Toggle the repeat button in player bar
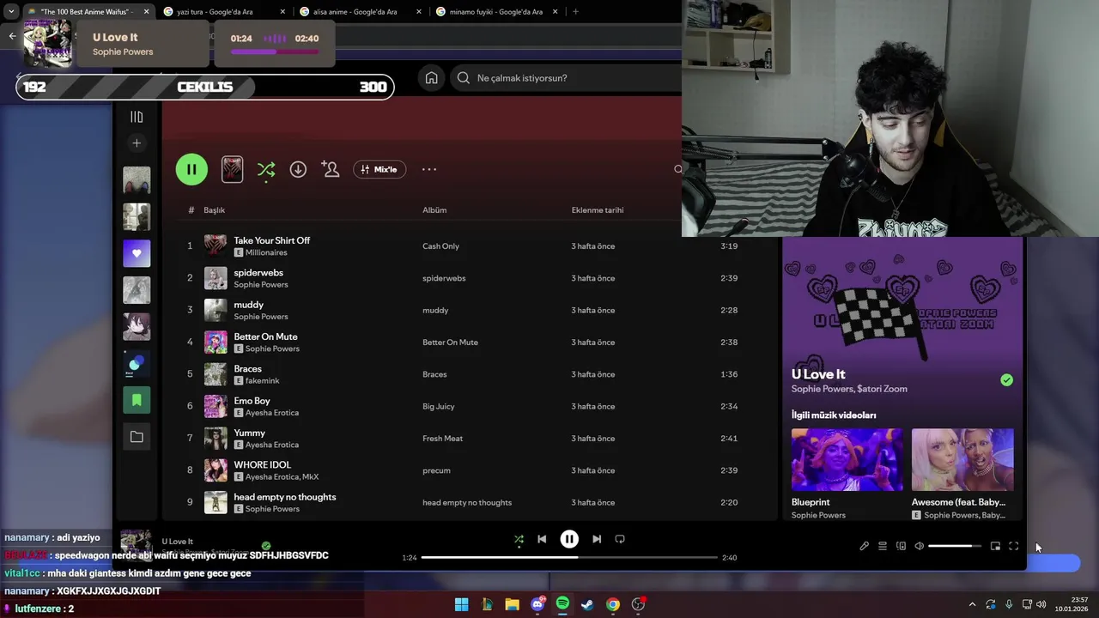Screen dimensions: 1099x618 (x=620, y=539)
